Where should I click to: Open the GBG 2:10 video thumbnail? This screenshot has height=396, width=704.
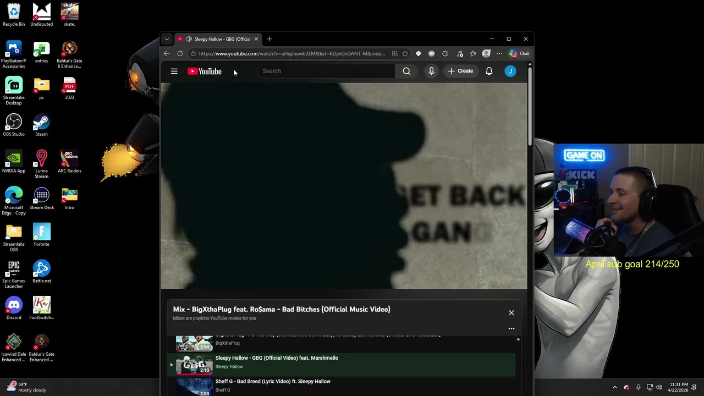click(194, 365)
